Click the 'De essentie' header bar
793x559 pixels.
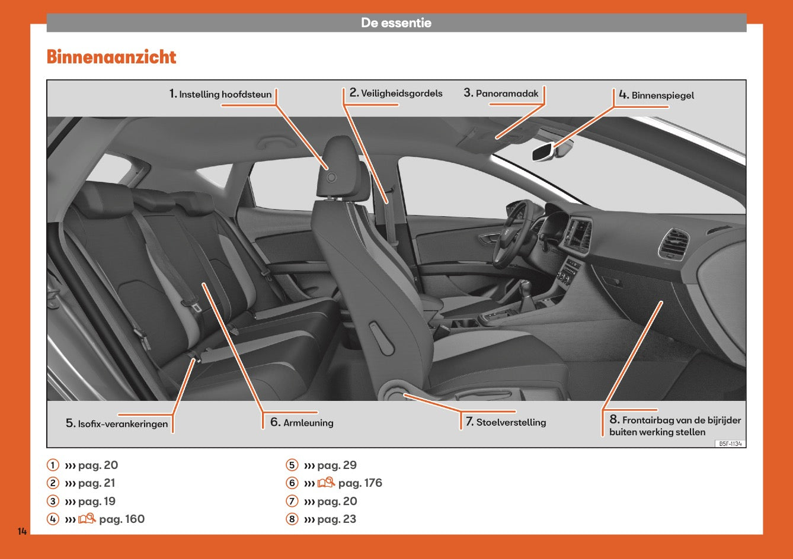tap(396, 23)
